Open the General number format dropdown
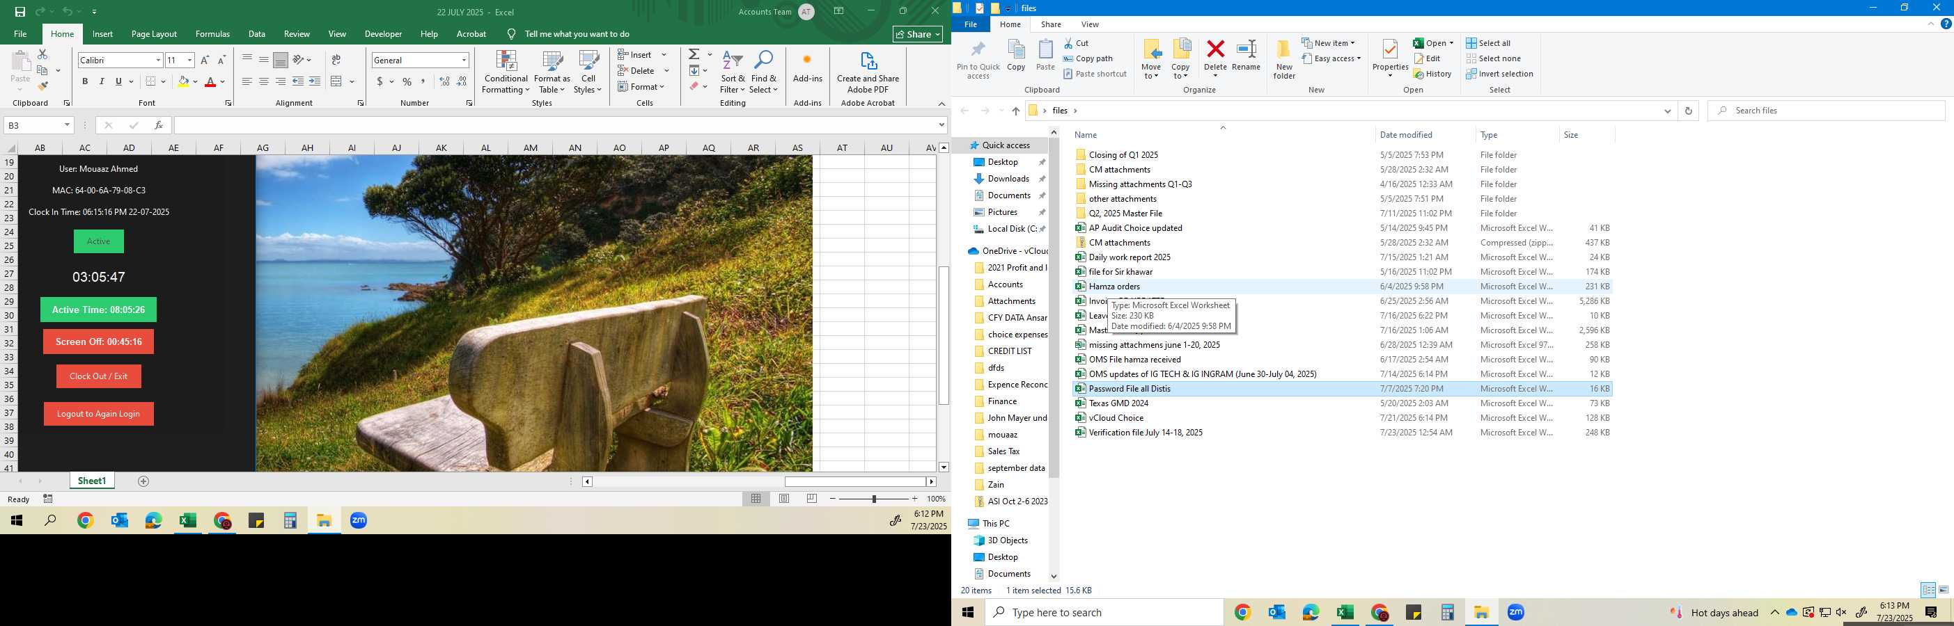Image resolution: width=1954 pixels, height=626 pixels. (464, 60)
